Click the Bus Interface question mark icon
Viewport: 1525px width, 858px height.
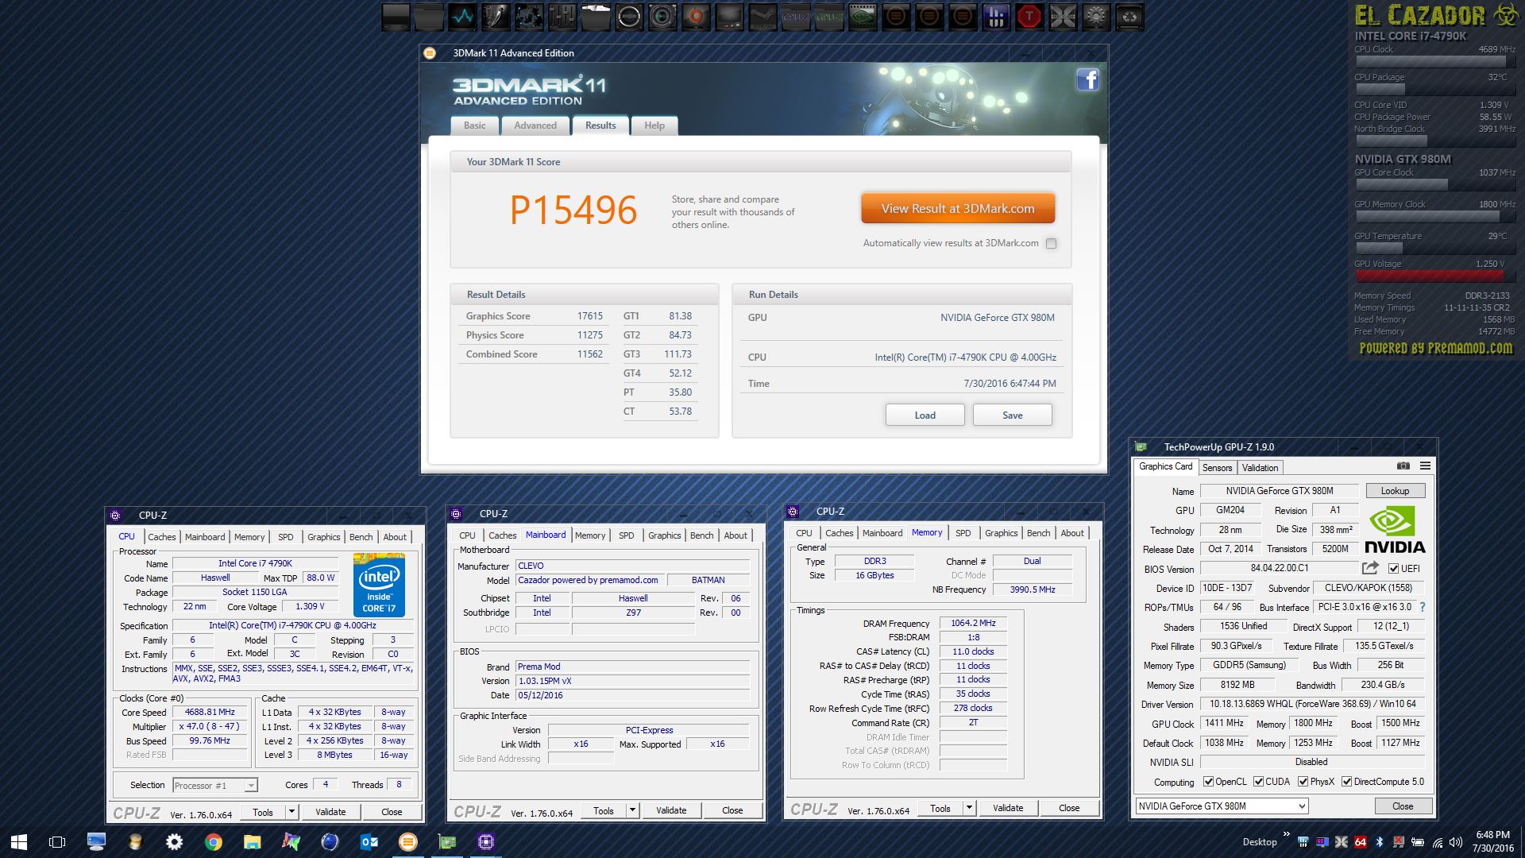1422,607
